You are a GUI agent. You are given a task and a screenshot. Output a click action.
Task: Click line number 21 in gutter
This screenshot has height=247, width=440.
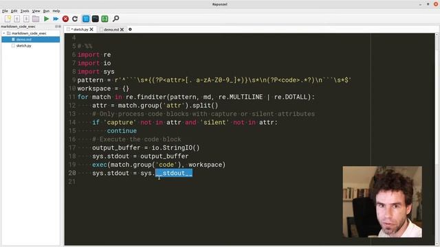(72, 181)
